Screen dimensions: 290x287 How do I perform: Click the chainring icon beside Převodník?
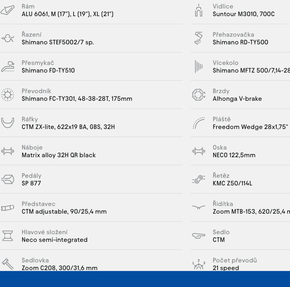8,95
